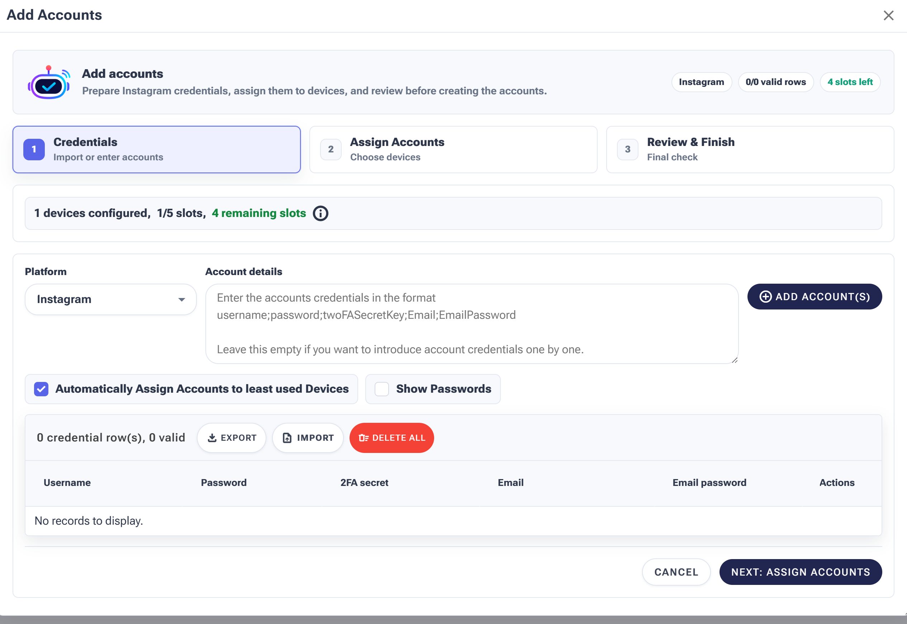Click the textarea resize handle corner

coord(735,360)
